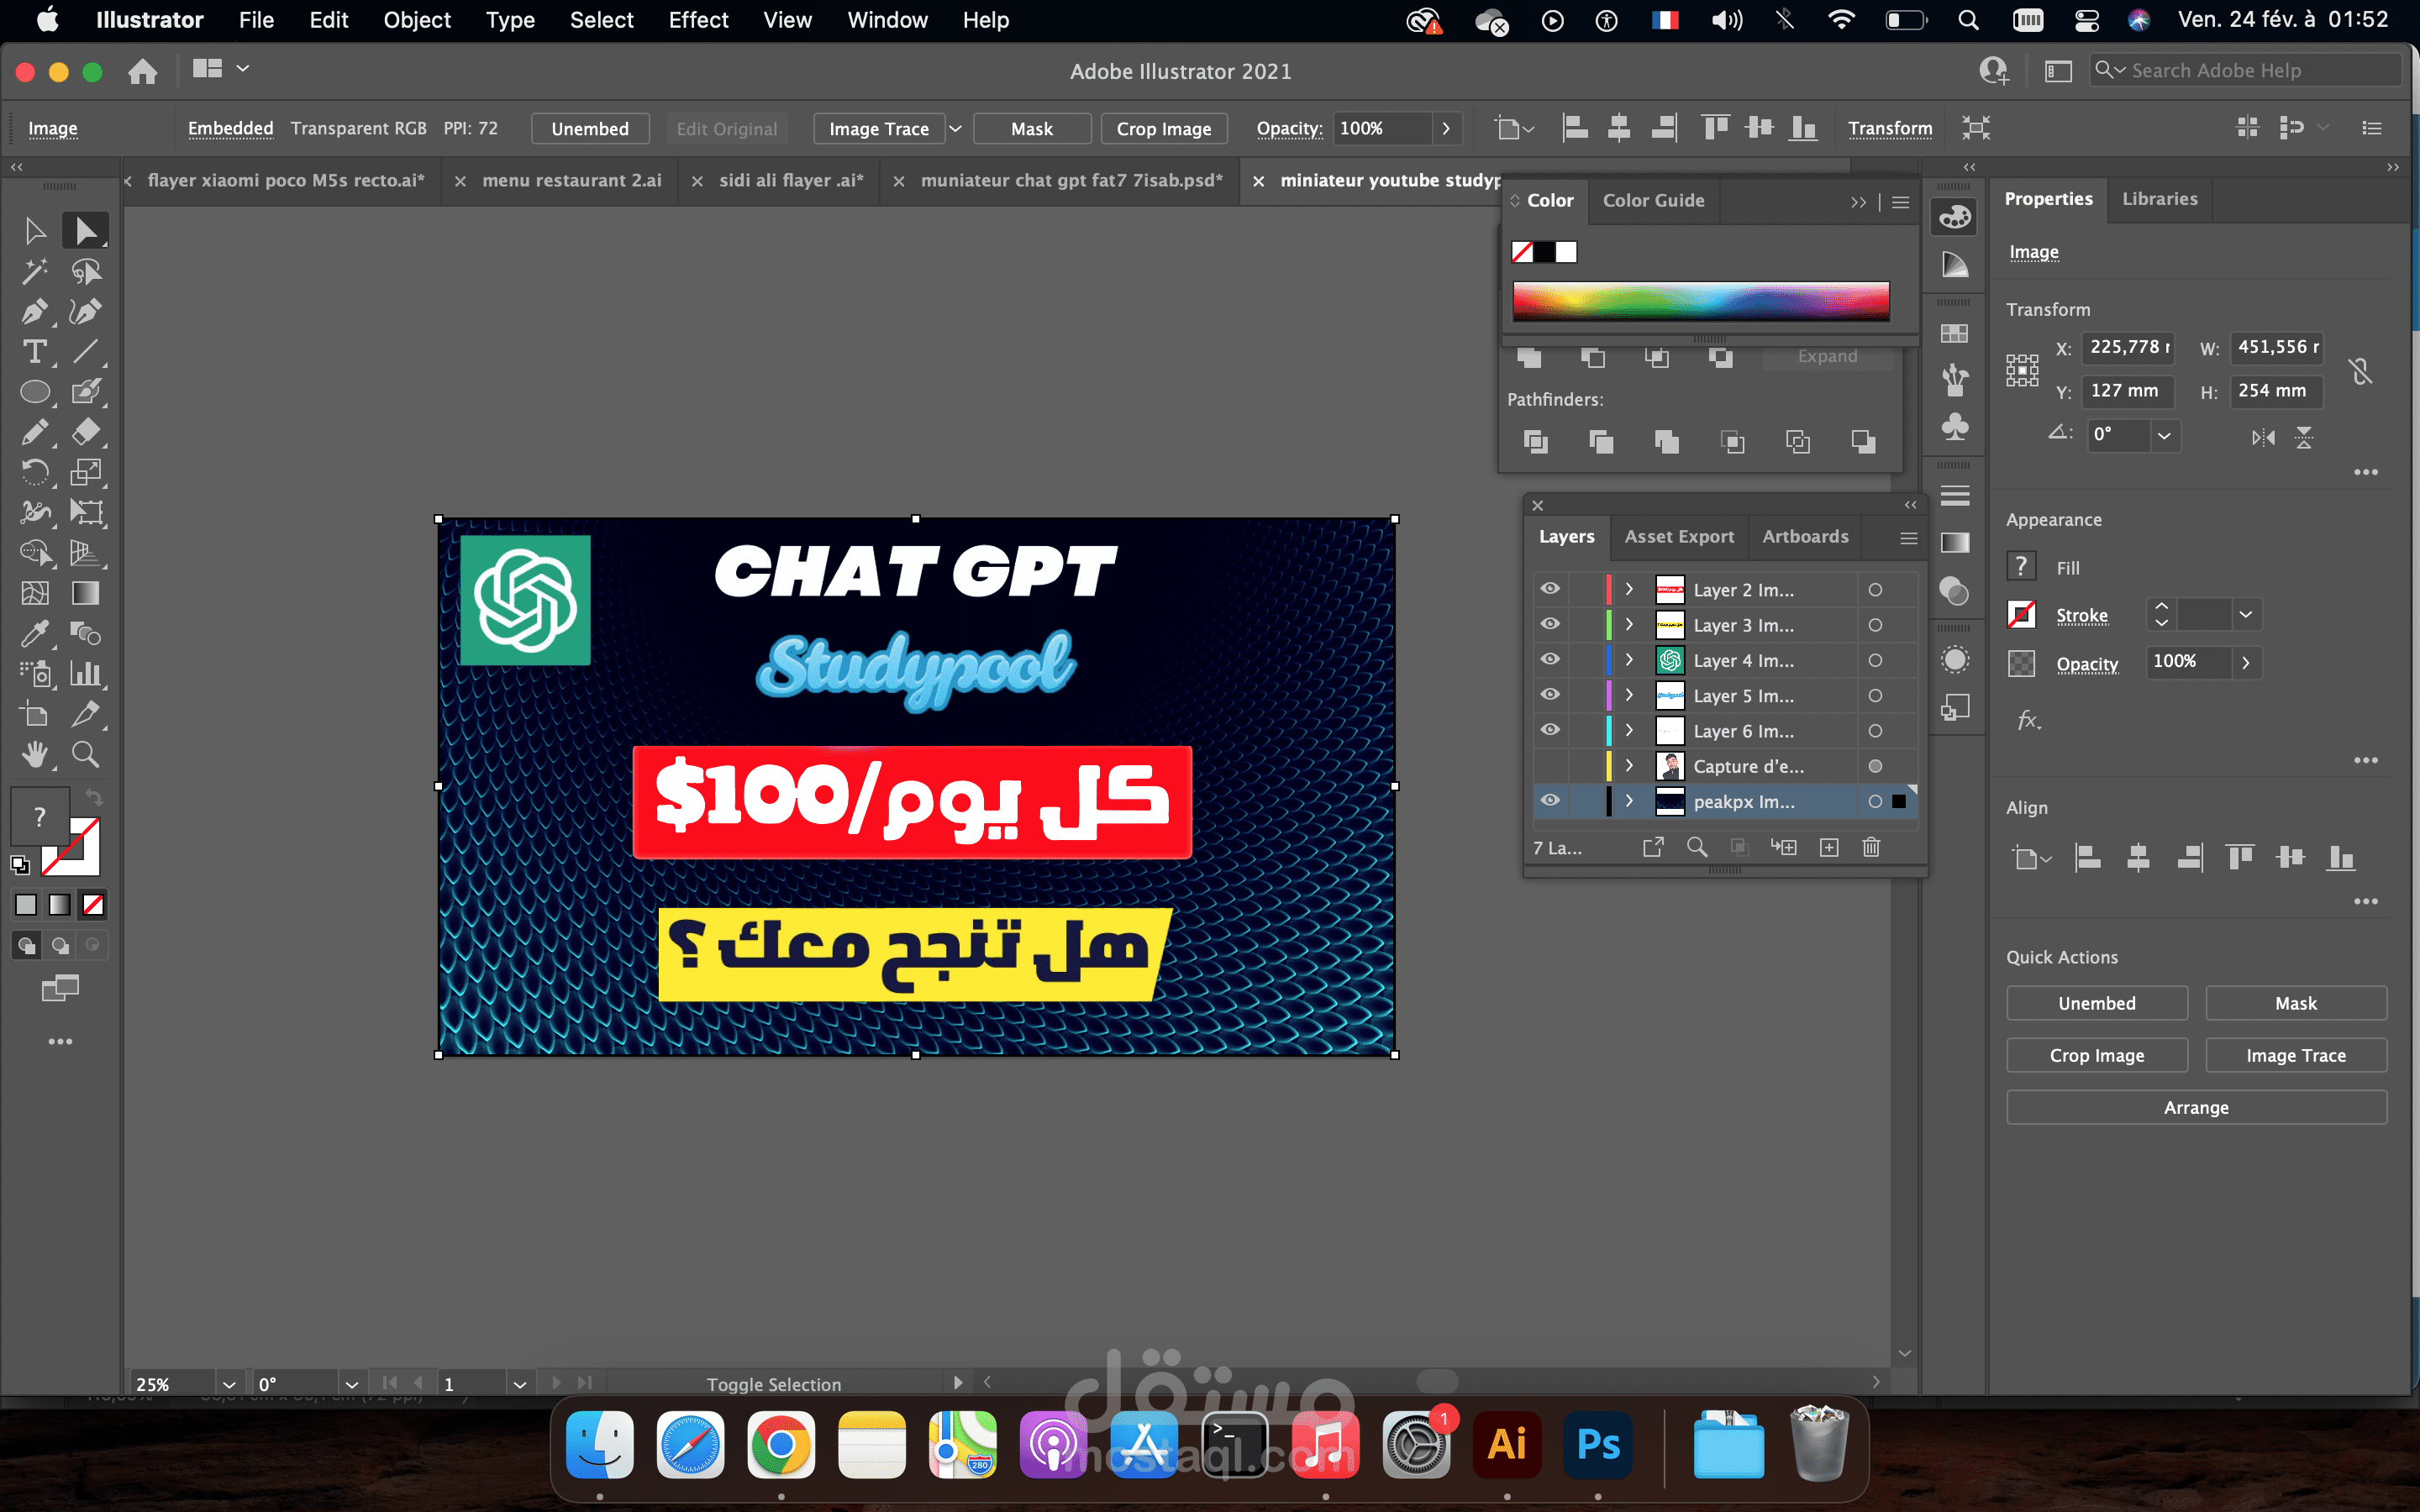Switch to the Artboards tab
This screenshot has width=2420, height=1512.
(x=1805, y=537)
